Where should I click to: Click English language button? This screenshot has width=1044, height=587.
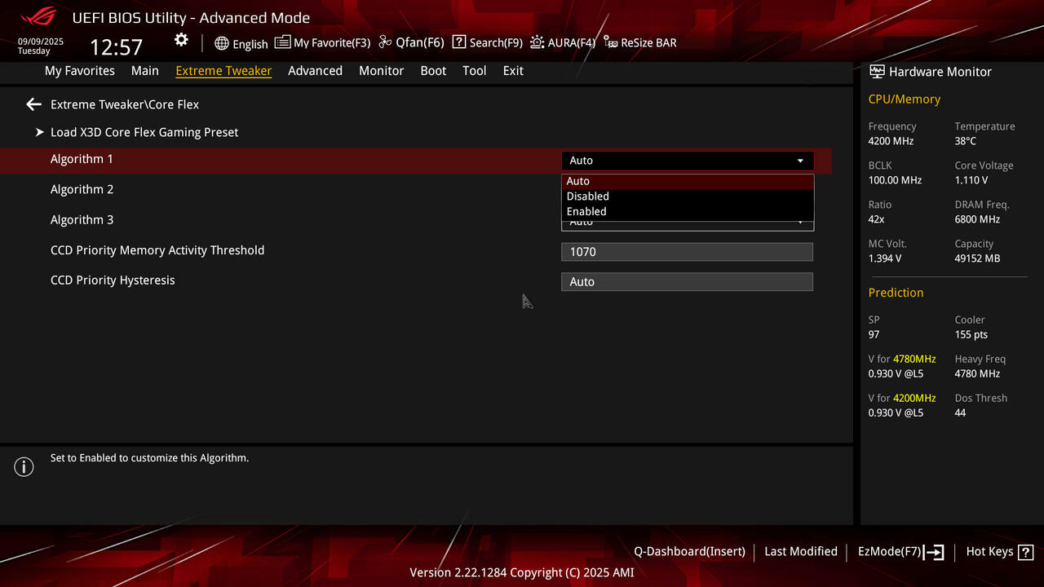pos(241,43)
